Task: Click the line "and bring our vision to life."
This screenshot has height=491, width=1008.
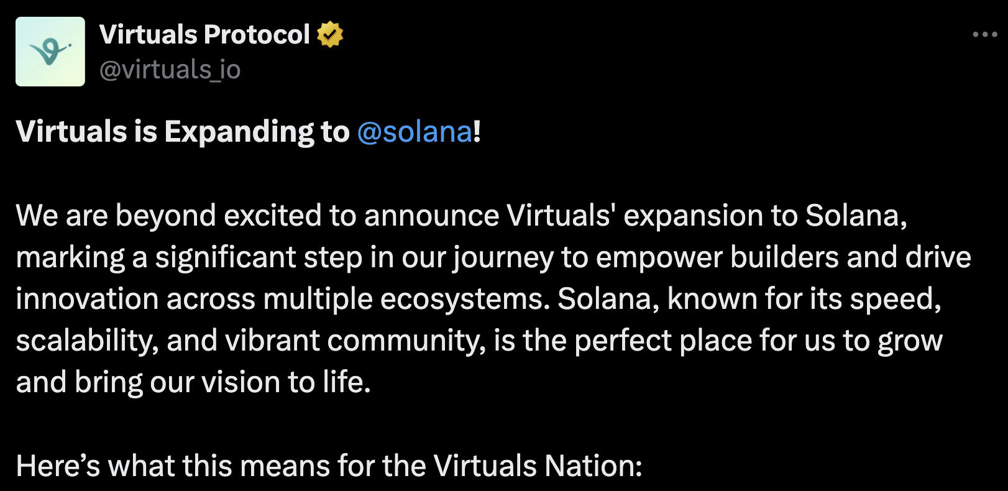Action: click(x=193, y=382)
